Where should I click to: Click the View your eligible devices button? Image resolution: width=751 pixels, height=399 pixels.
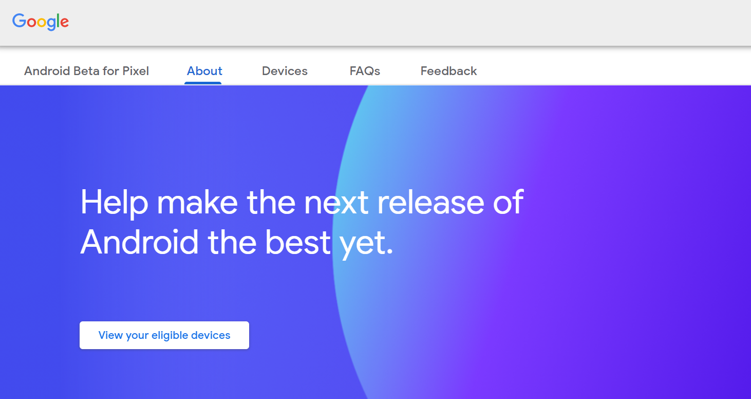click(x=164, y=335)
